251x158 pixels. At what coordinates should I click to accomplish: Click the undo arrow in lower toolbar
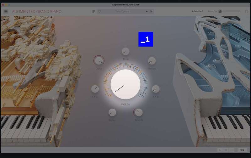[x=220, y=150]
